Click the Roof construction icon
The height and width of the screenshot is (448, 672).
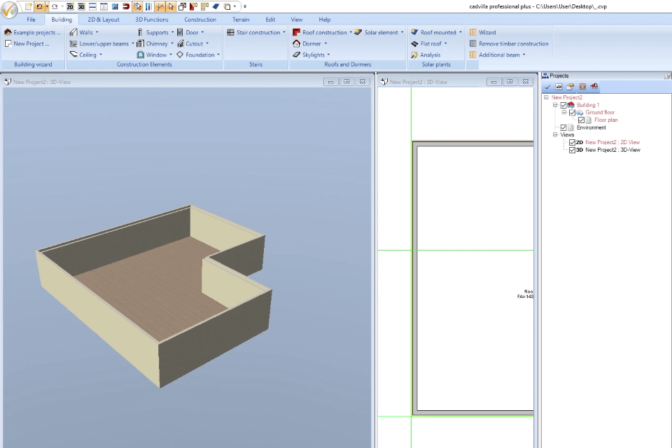tap(296, 32)
